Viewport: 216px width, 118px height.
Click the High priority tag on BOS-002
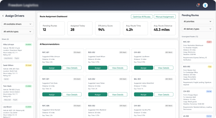[210, 67]
